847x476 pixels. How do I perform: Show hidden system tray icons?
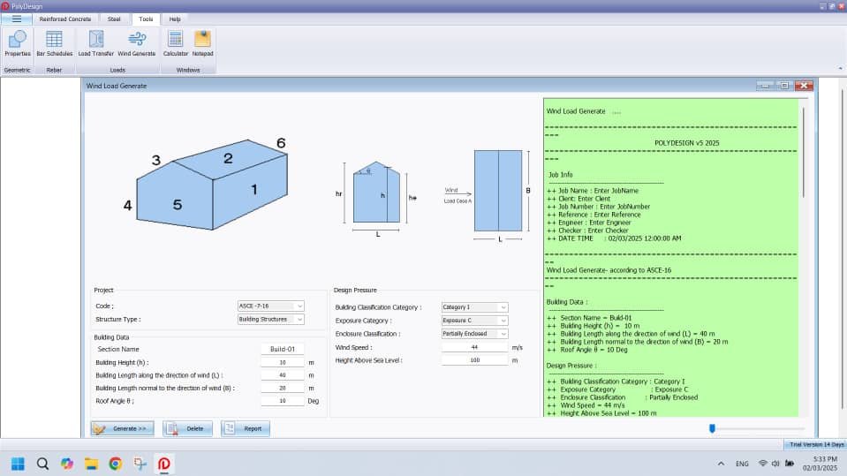click(721, 464)
